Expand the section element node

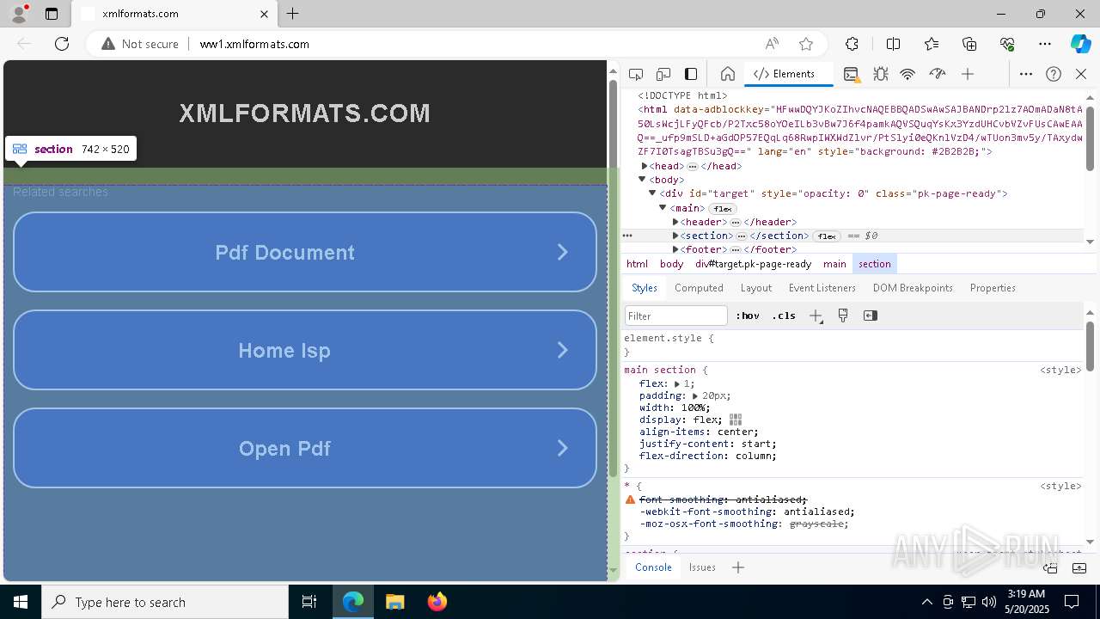[675, 236]
